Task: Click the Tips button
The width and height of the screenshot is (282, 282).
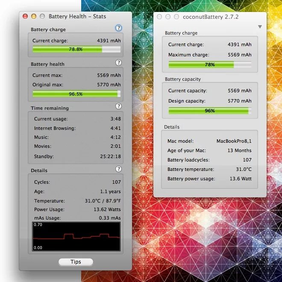Action: point(76,262)
